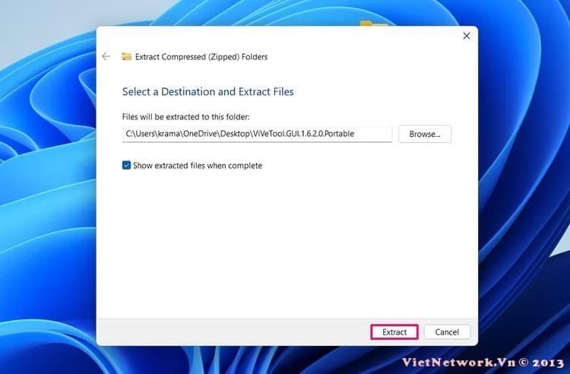Cancel the extraction wizard
The height and width of the screenshot is (374, 570).
(447, 332)
